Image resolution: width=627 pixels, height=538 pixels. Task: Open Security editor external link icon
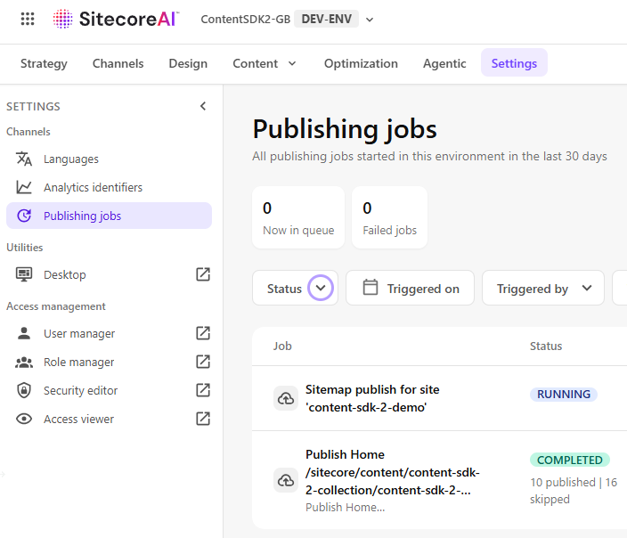(x=203, y=390)
